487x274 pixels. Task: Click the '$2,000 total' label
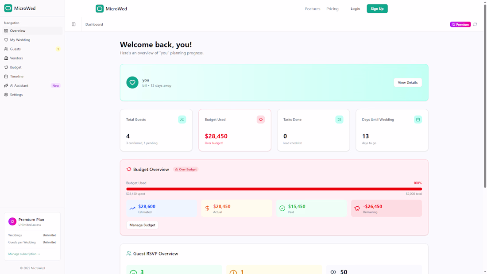point(414,194)
